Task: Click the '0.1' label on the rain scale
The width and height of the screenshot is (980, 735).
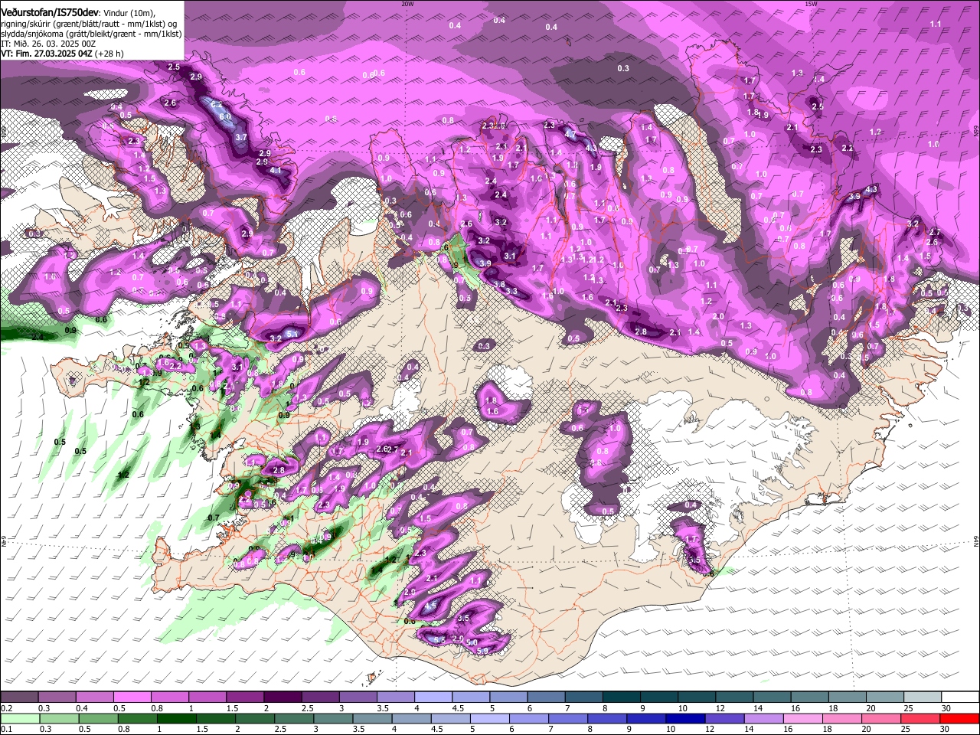Action: 6,729
